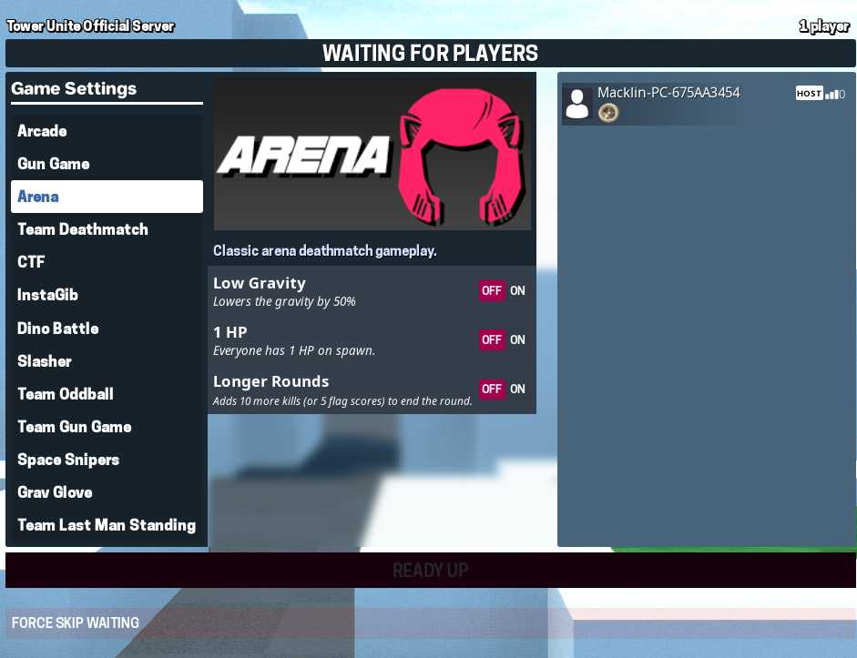
Task: Click the player avatar icon for Macklin-PC
Action: tap(577, 104)
